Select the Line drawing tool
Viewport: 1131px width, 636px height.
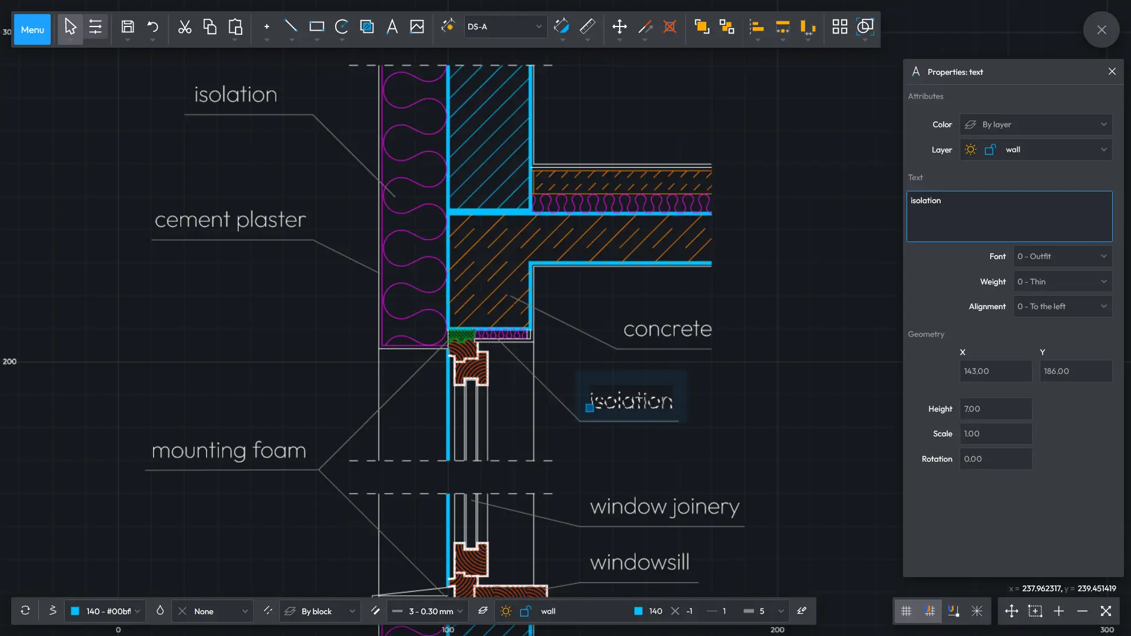[x=292, y=26]
